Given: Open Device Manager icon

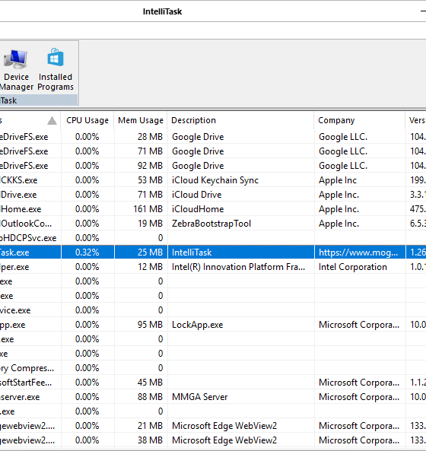Looking at the screenshot, I should [17, 70].
